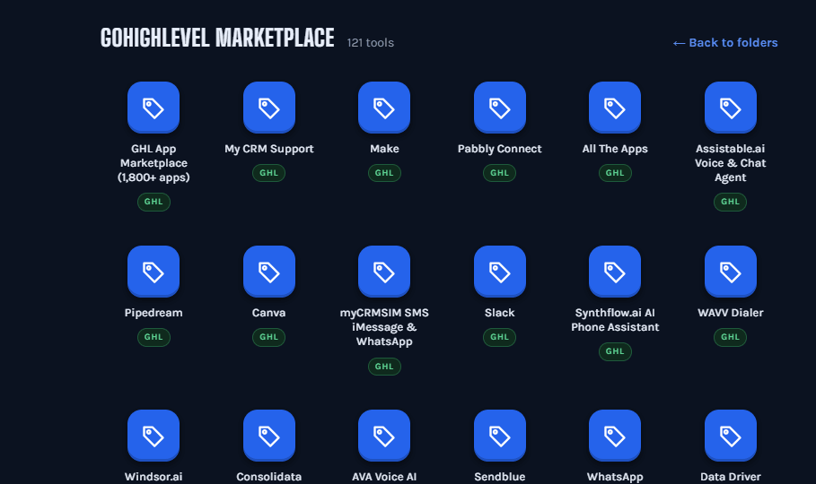Click the 'My CRM Support' label

pos(269,149)
